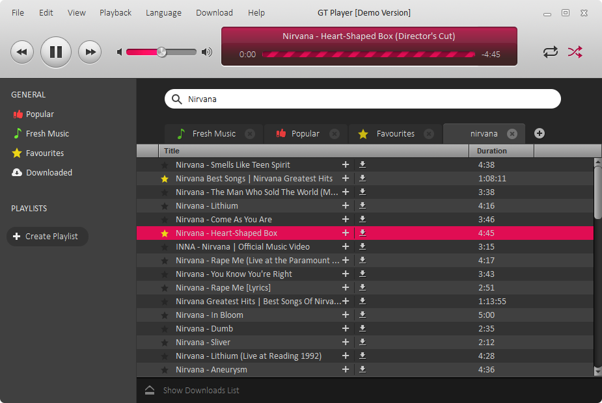The height and width of the screenshot is (403, 602).
Task: Click the previous track rewind button
Action: coord(22,52)
